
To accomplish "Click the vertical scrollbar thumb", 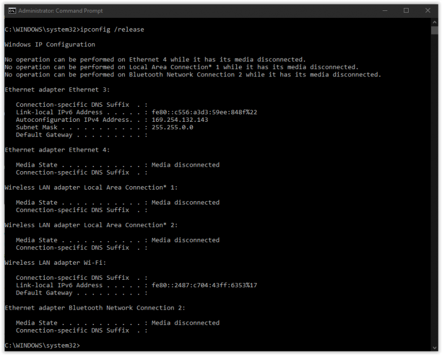I will tap(435, 30).
